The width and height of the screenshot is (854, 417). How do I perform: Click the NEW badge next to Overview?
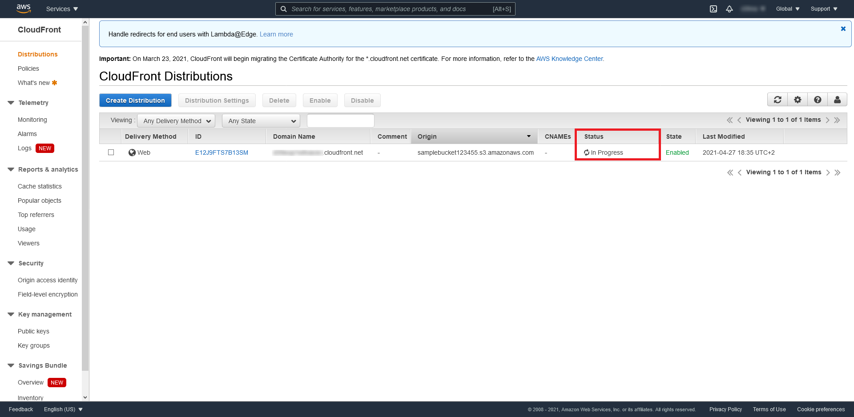point(57,383)
